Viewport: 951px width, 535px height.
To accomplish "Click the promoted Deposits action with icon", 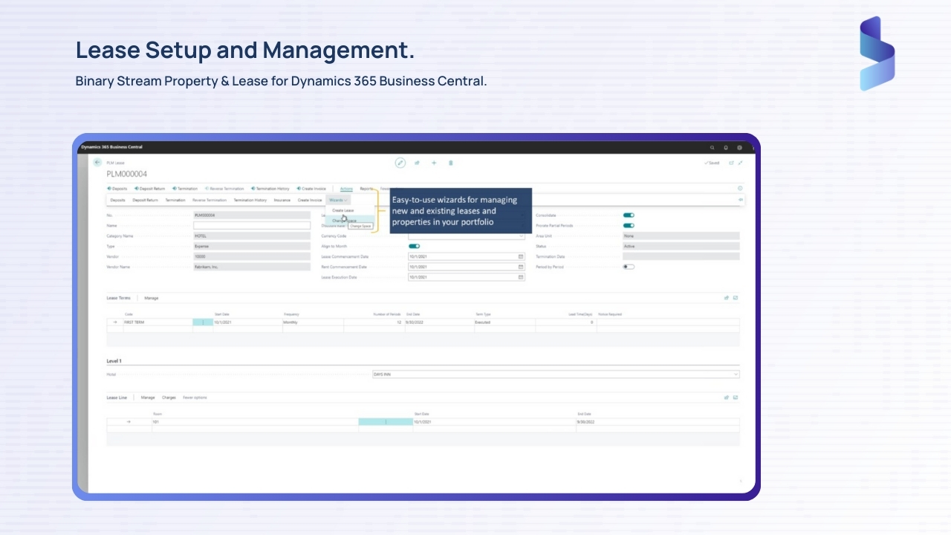I will (x=117, y=189).
